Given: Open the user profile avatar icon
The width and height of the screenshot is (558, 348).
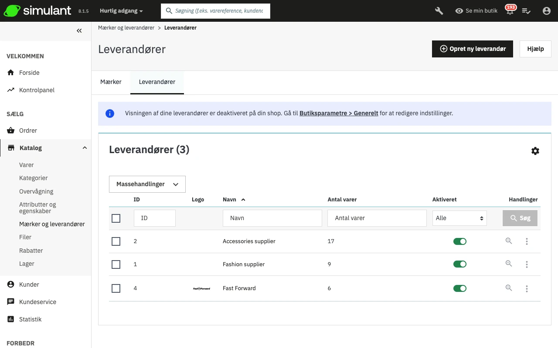Looking at the screenshot, I should (547, 11).
